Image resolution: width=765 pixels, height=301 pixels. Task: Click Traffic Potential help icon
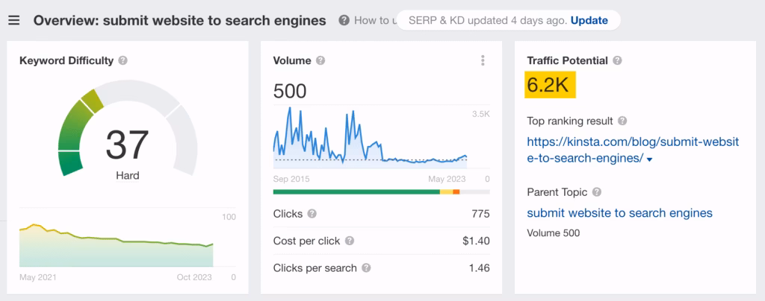click(x=618, y=60)
